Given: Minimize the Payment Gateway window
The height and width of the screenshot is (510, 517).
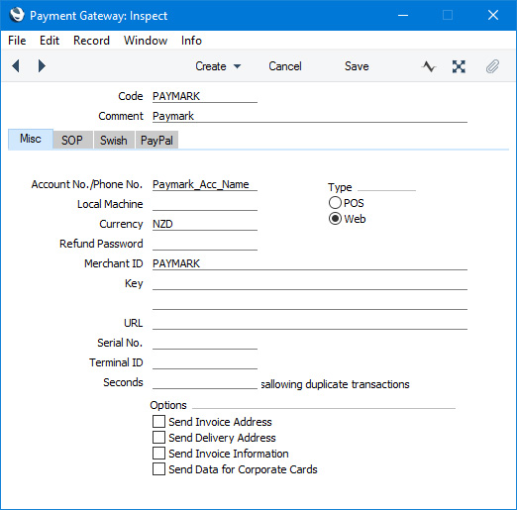Looking at the screenshot, I should 403,15.
